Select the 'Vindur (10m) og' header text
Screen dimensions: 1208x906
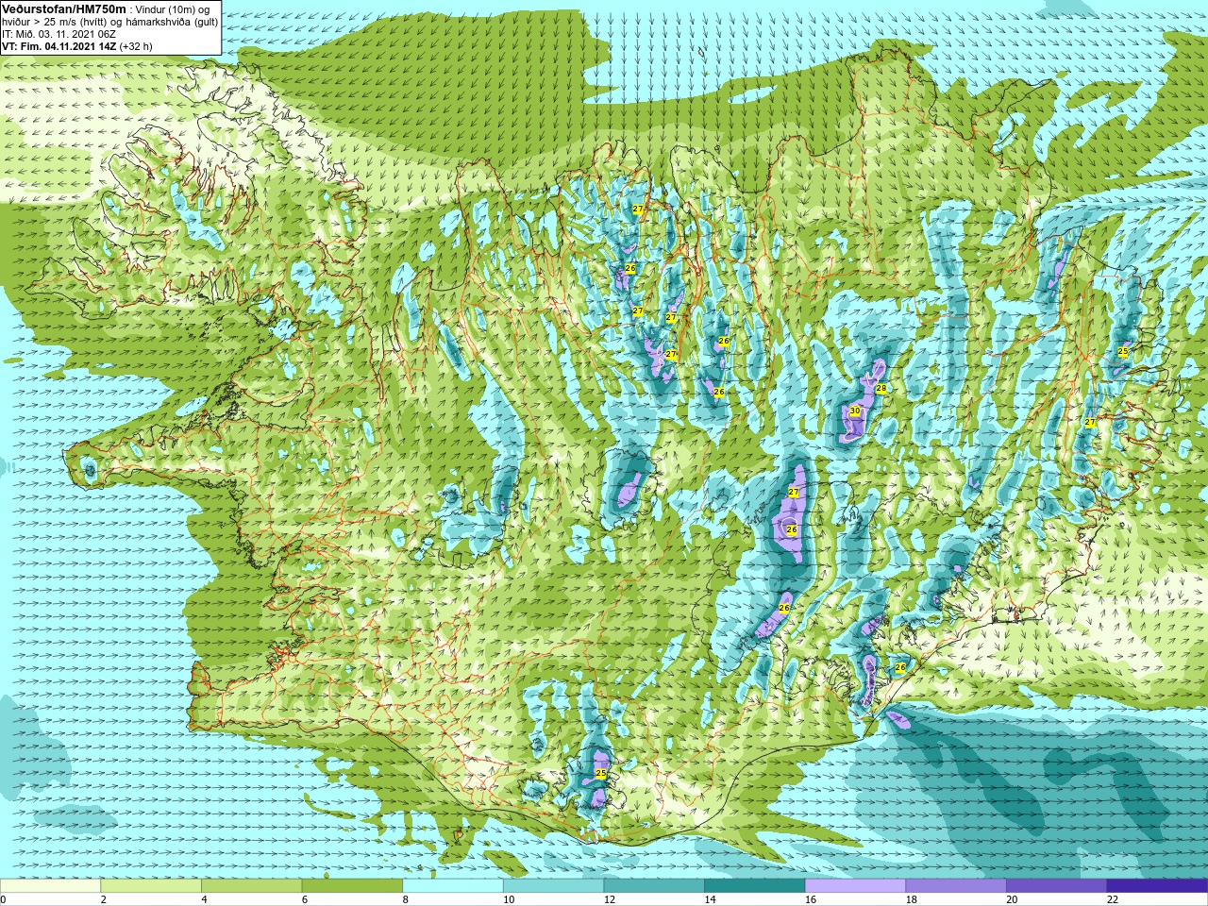click(x=174, y=9)
